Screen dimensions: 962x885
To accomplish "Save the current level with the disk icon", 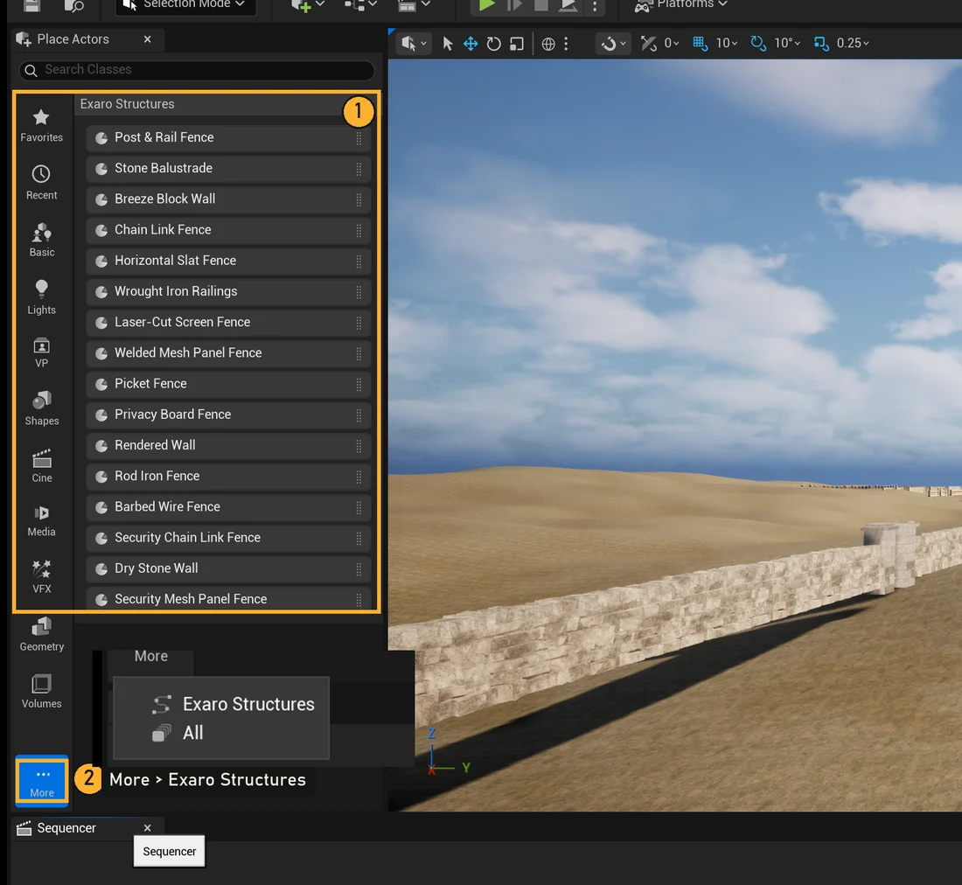I will click(x=31, y=5).
